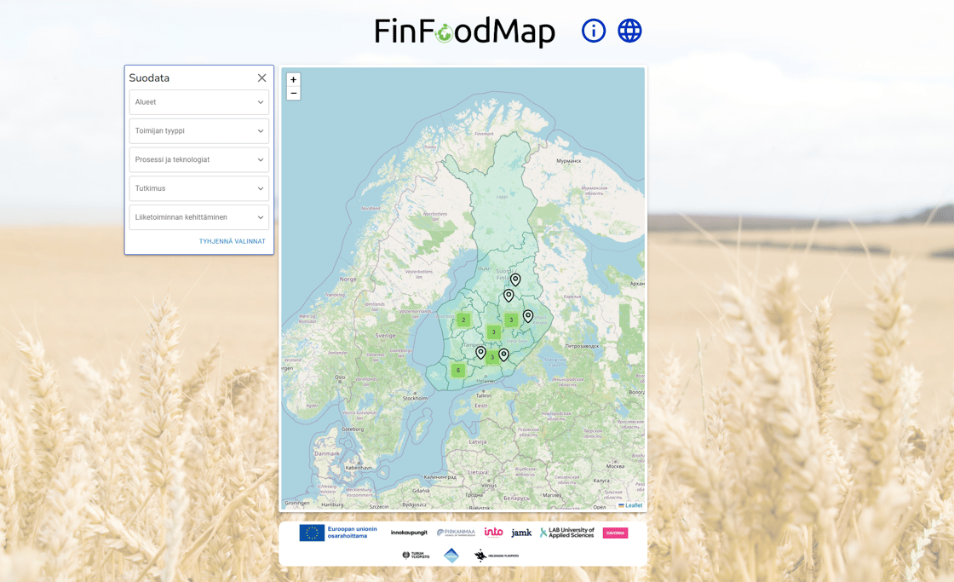Open the Toimijan tyyppi dropdown
This screenshot has height=582, width=954.
coord(198,130)
